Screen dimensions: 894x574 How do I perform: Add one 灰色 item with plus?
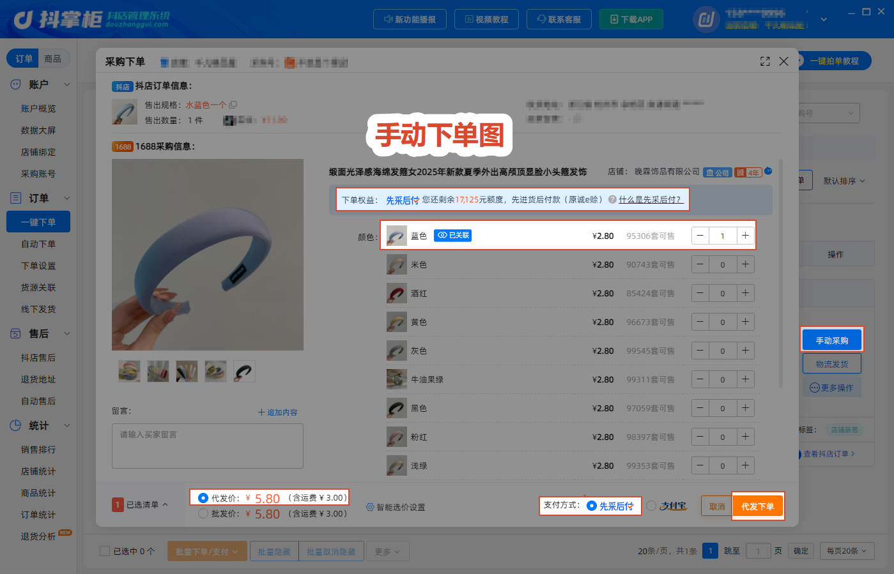[745, 351]
